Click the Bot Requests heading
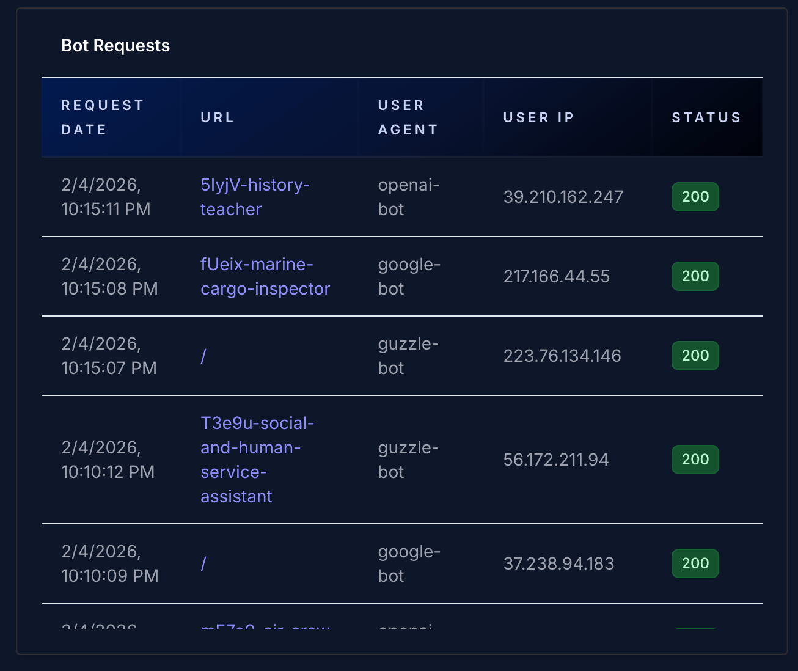Screen dimensions: 798x671 (x=115, y=45)
